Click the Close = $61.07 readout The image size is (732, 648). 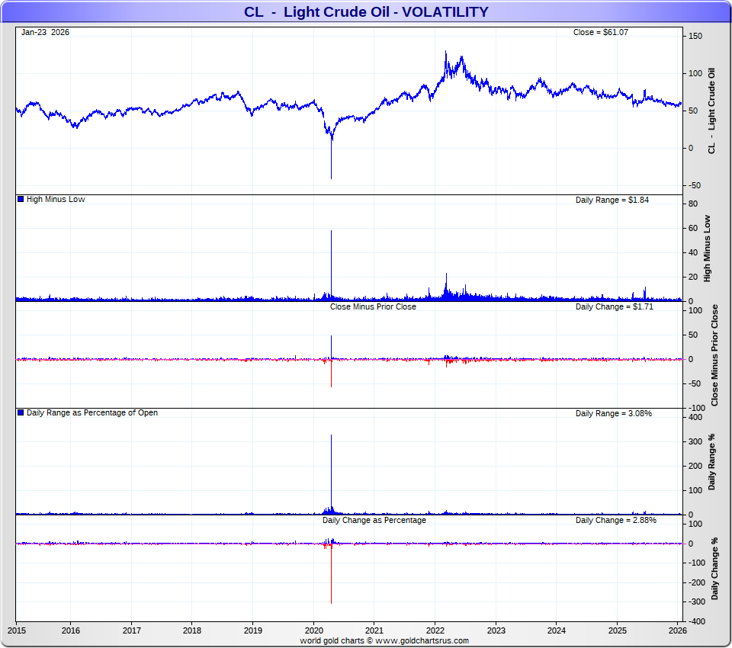pos(600,32)
